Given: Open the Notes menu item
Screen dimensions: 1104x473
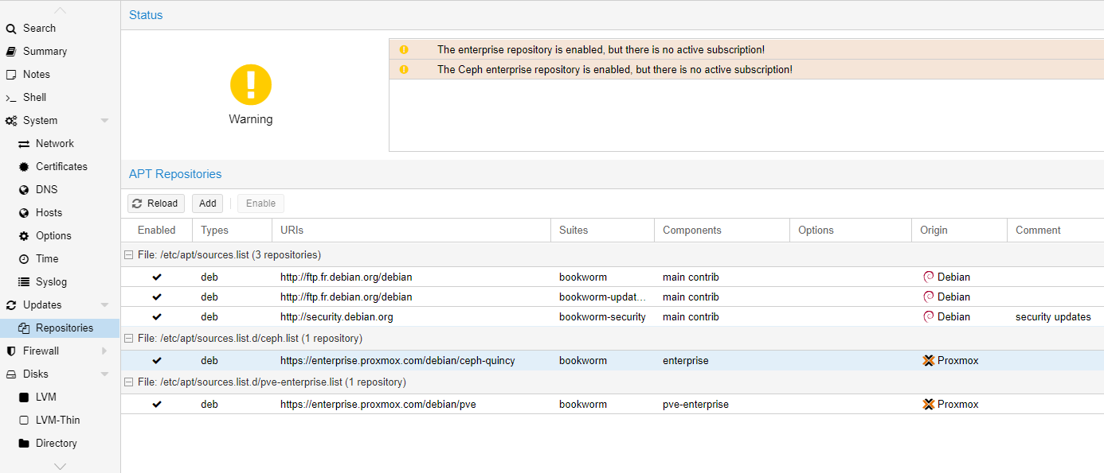Looking at the screenshot, I should [37, 75].
